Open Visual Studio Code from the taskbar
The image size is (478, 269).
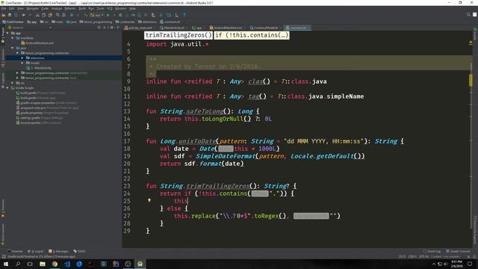(66, 264)
